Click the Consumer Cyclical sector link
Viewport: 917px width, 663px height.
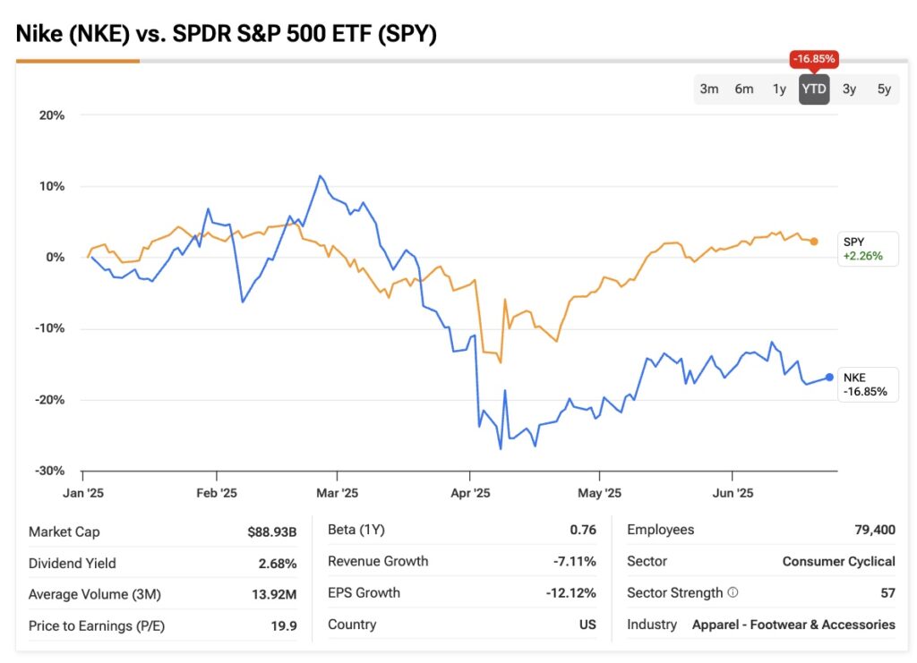pyautogui.click(x=838, y=561)
